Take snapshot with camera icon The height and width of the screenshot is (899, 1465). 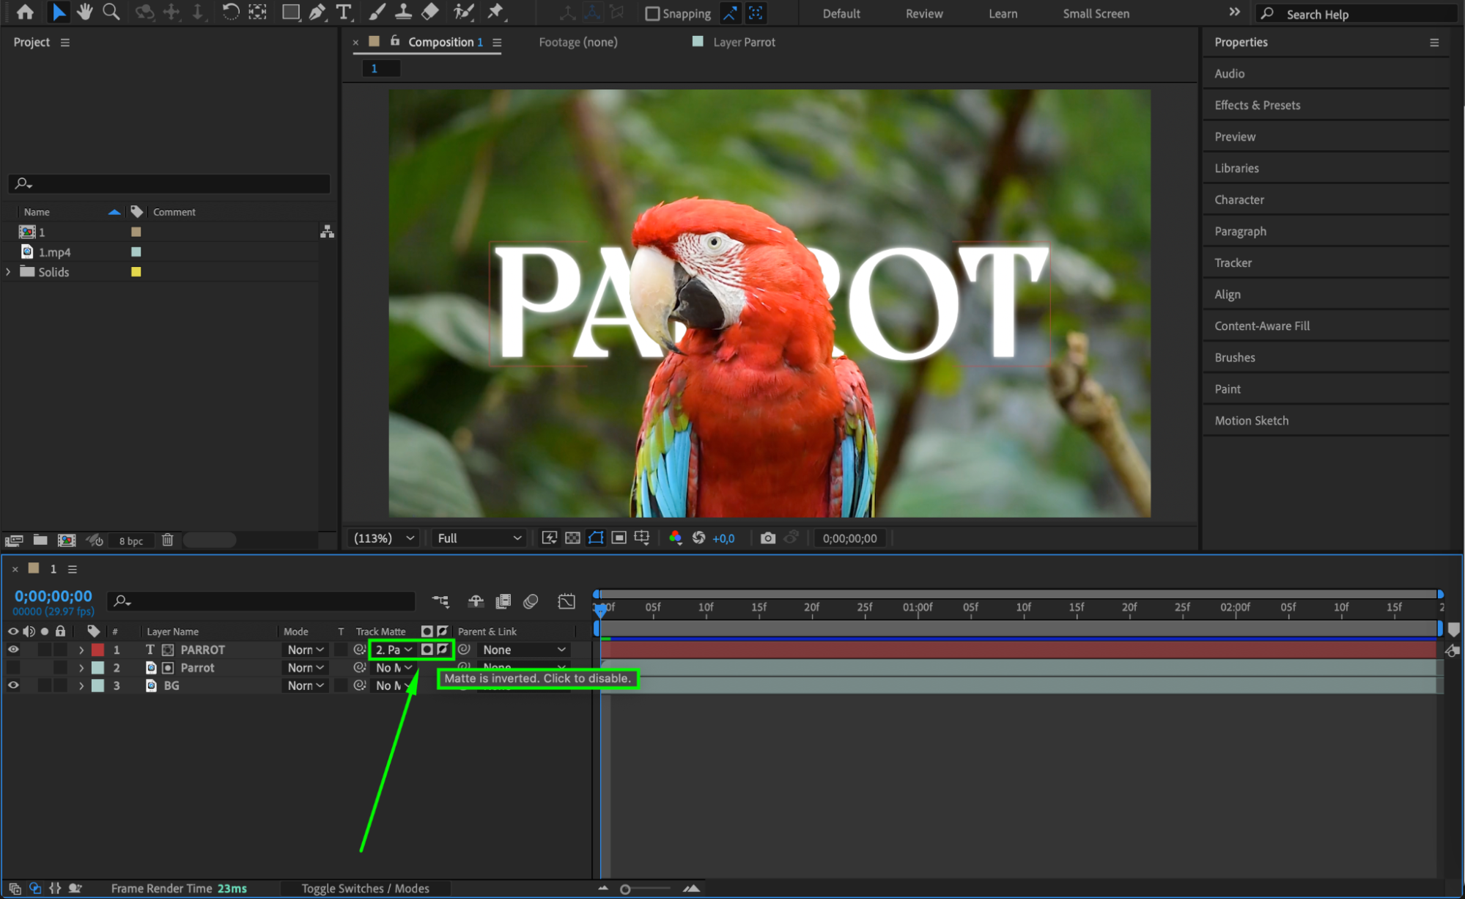[767, 538]
